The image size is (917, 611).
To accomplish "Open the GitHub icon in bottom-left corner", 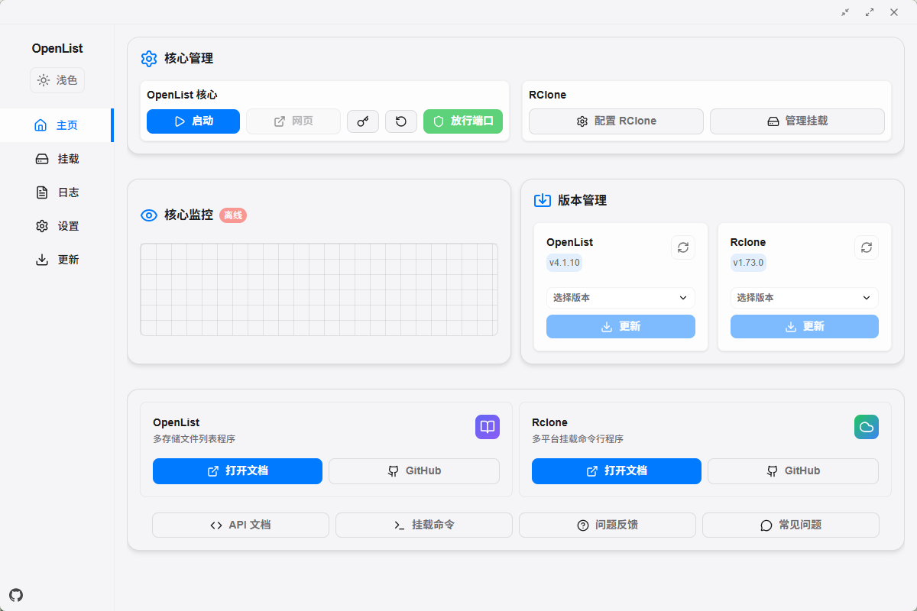I will pyautogui.click(x=16, y=595).
